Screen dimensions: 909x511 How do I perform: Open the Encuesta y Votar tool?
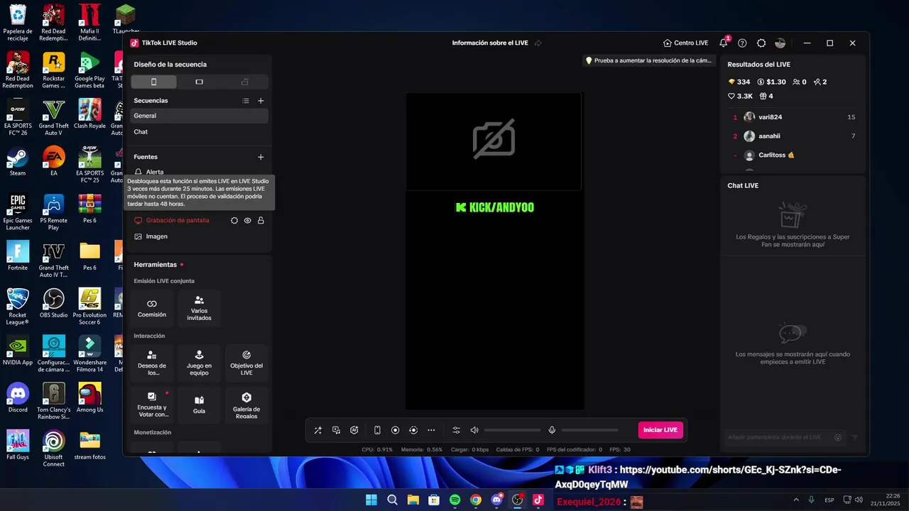pyautogui.click(x=152, y=405)
